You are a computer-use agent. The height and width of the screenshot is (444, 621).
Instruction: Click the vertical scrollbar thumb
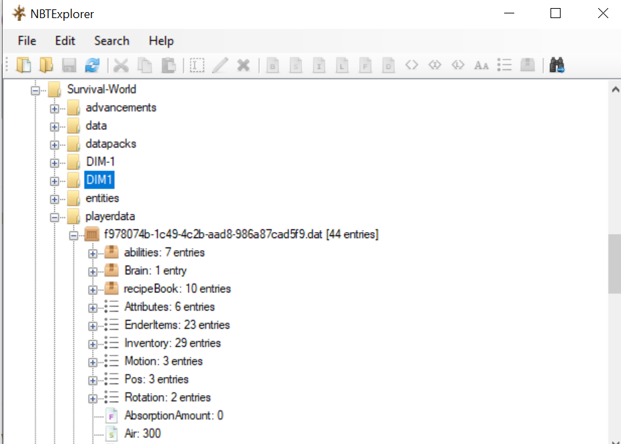(615, 264)
